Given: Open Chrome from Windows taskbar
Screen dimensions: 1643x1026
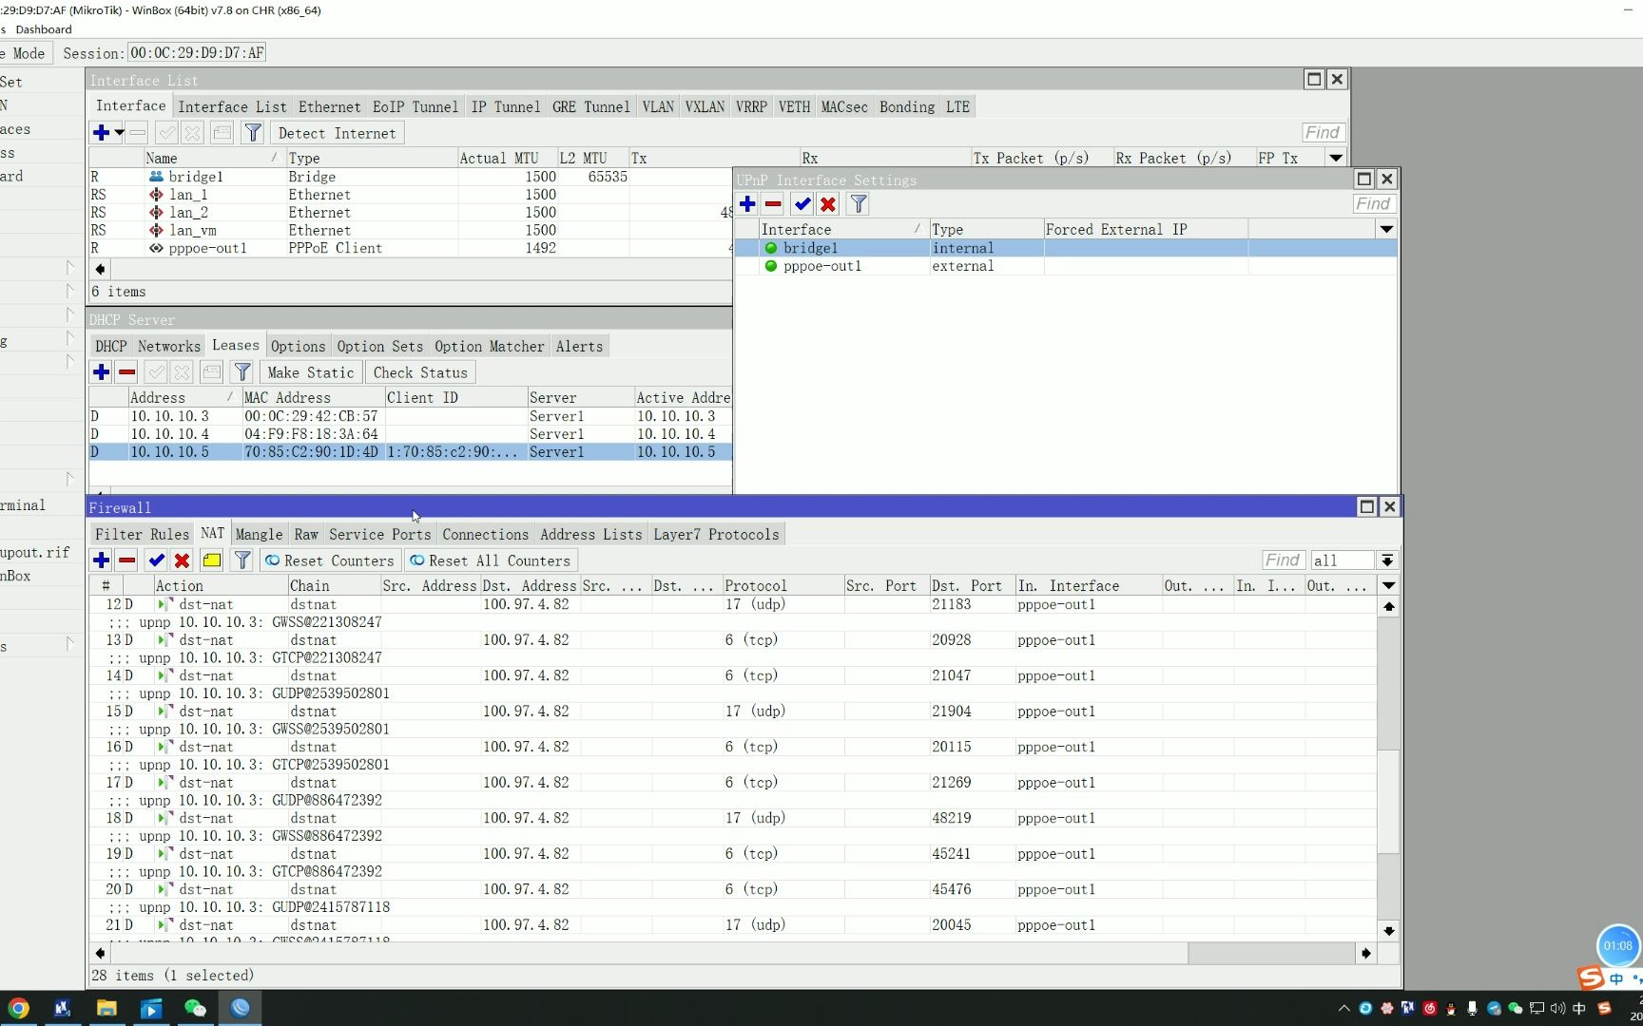Looking at the screenshot, I should 18,1008.
